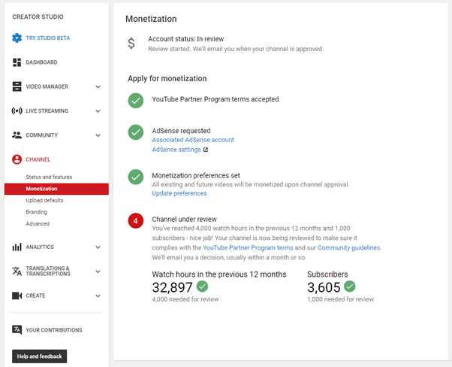Expand the Translations & Transcriptions chevron

[98, 271]
